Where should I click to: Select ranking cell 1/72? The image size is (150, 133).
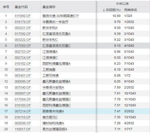tap(127, 76)
